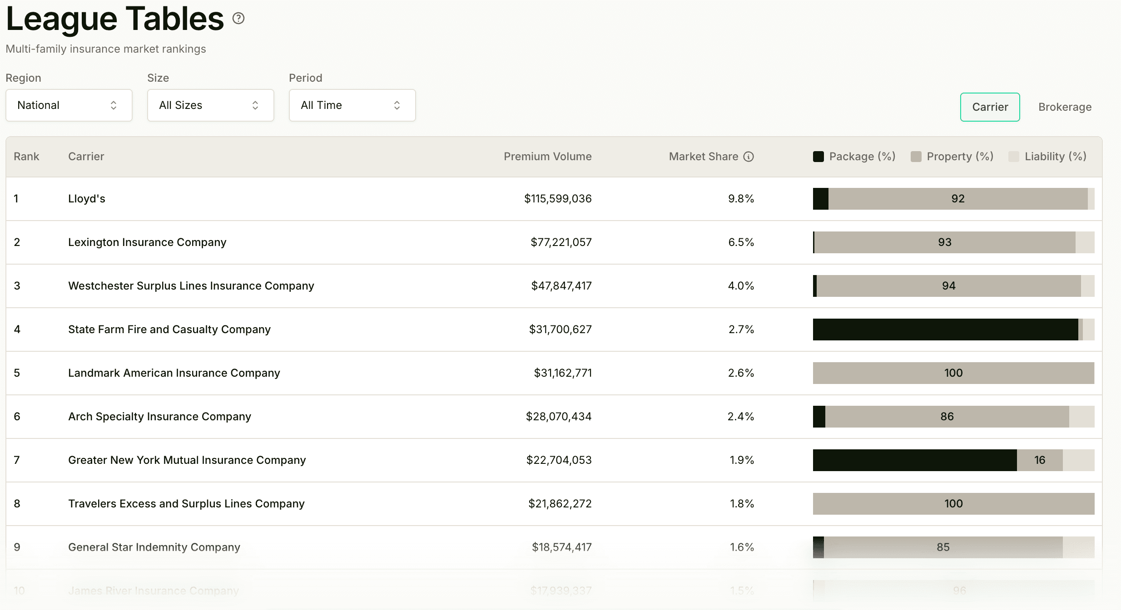Click the Premium Volume column header
The width and height of the screenshot is (1121, 610).
pos(547,157)
